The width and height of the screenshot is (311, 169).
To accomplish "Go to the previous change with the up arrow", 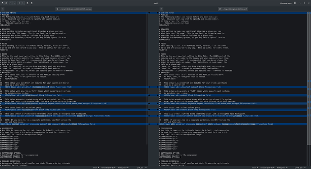I will pos(10,3).
